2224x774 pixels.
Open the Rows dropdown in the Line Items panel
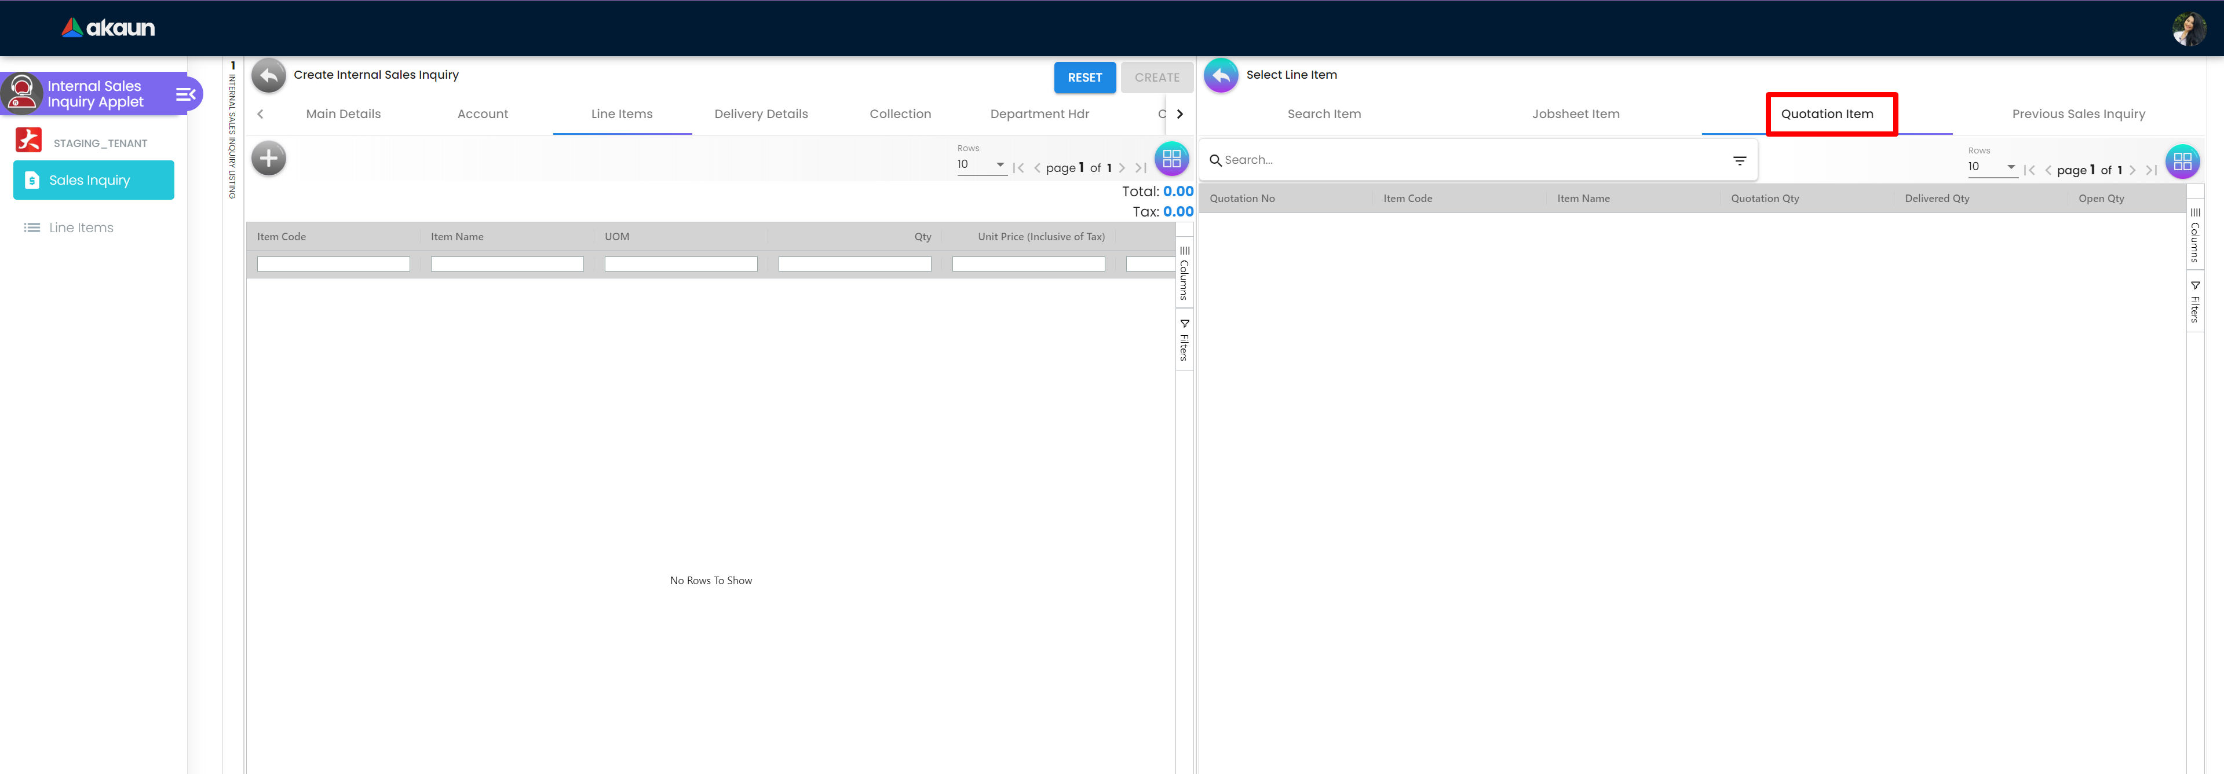pyautogui.click(x=981, y=165)
